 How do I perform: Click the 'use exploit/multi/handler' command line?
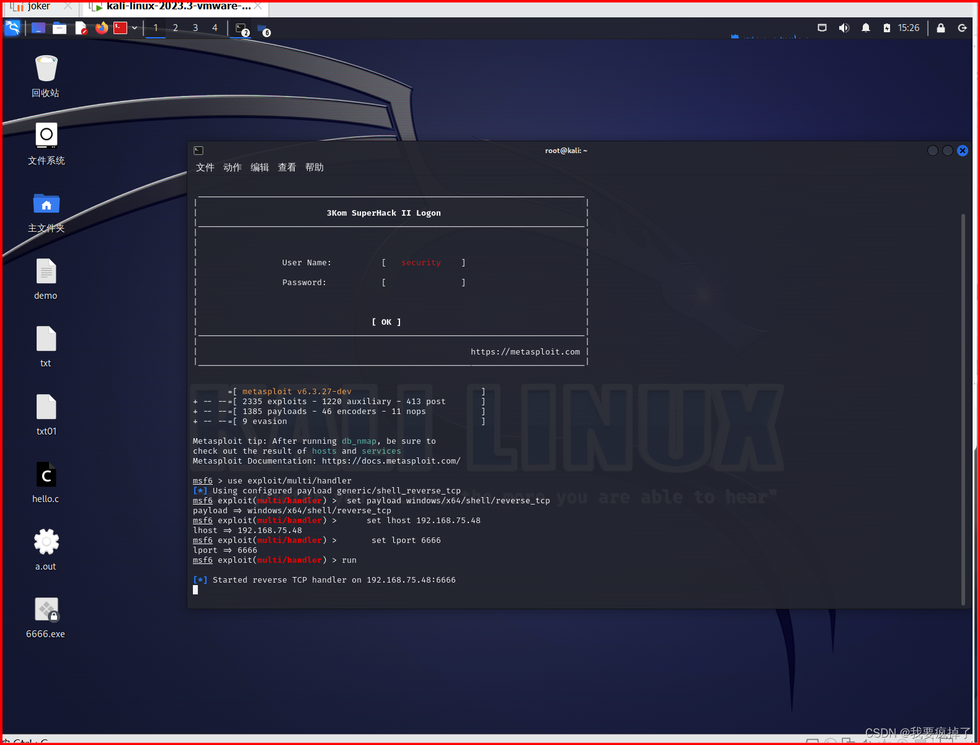click(x=290, y=481)
